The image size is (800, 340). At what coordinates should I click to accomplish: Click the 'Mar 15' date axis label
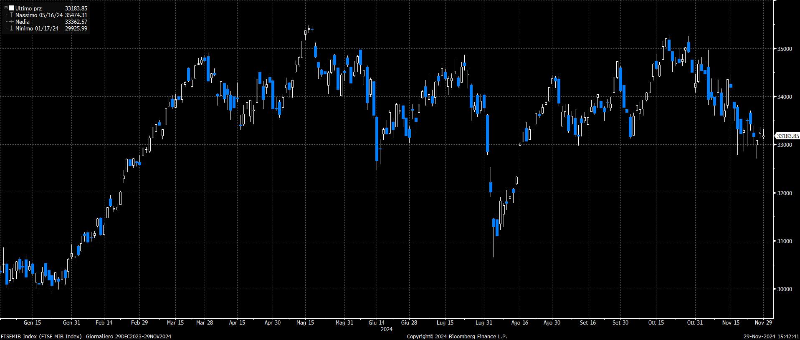click(175, 323)
